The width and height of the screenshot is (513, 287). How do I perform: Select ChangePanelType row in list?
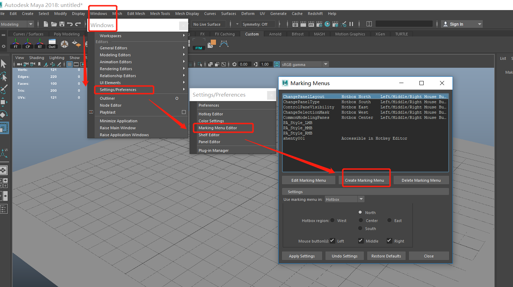[365, 102]
